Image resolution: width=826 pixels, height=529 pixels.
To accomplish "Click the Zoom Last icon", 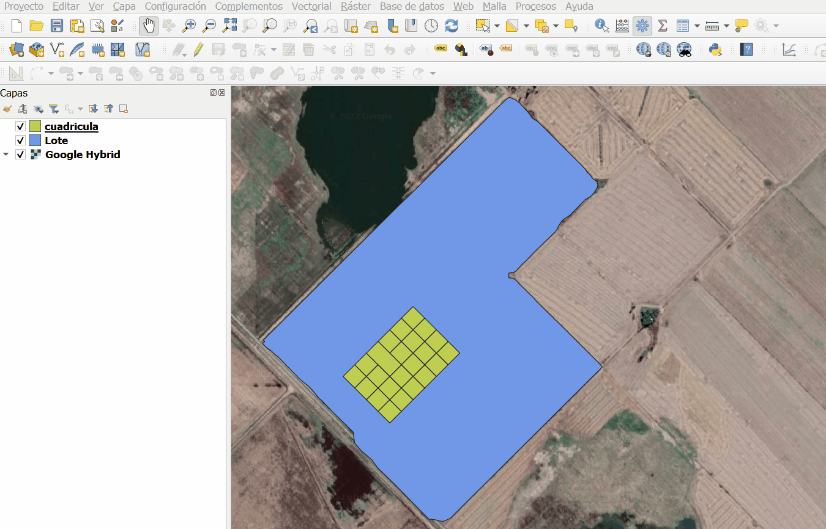I will 311,26.
